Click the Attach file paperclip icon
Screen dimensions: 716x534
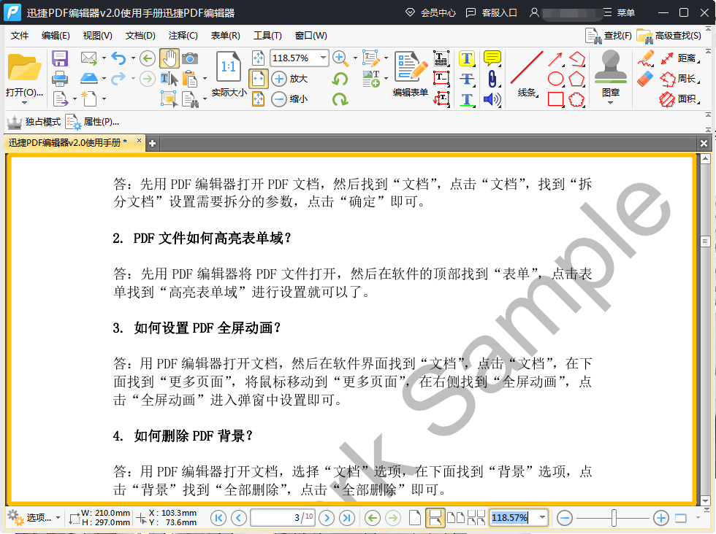click(x=492, y=79)
